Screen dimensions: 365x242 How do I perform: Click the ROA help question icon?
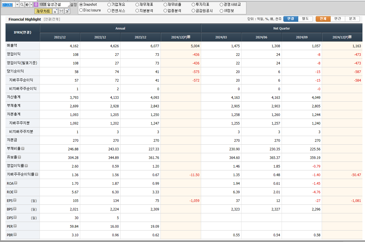pyautogui.click(x=16, y=183)
